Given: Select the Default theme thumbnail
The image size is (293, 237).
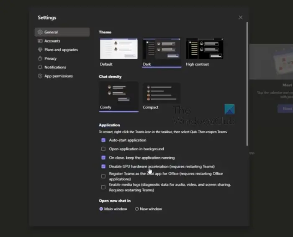Looking at the screenshot, I should (x=118, y=49).
